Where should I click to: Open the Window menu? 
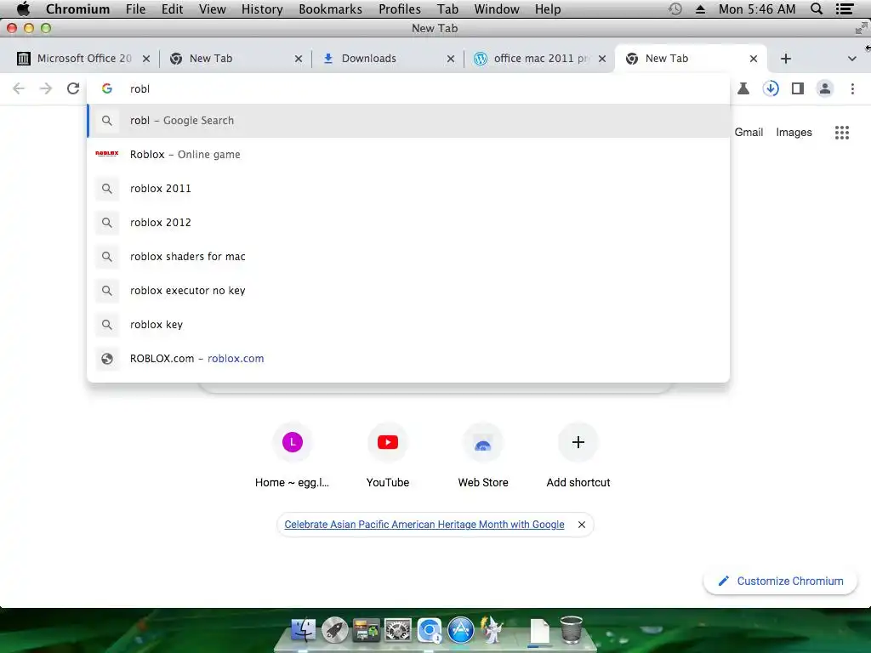click(x=497, y=9)
